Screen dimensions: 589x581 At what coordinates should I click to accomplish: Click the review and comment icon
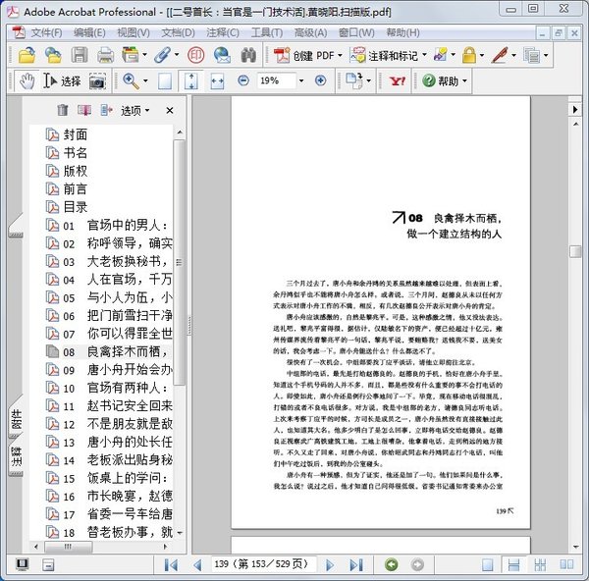click(441, 55)
